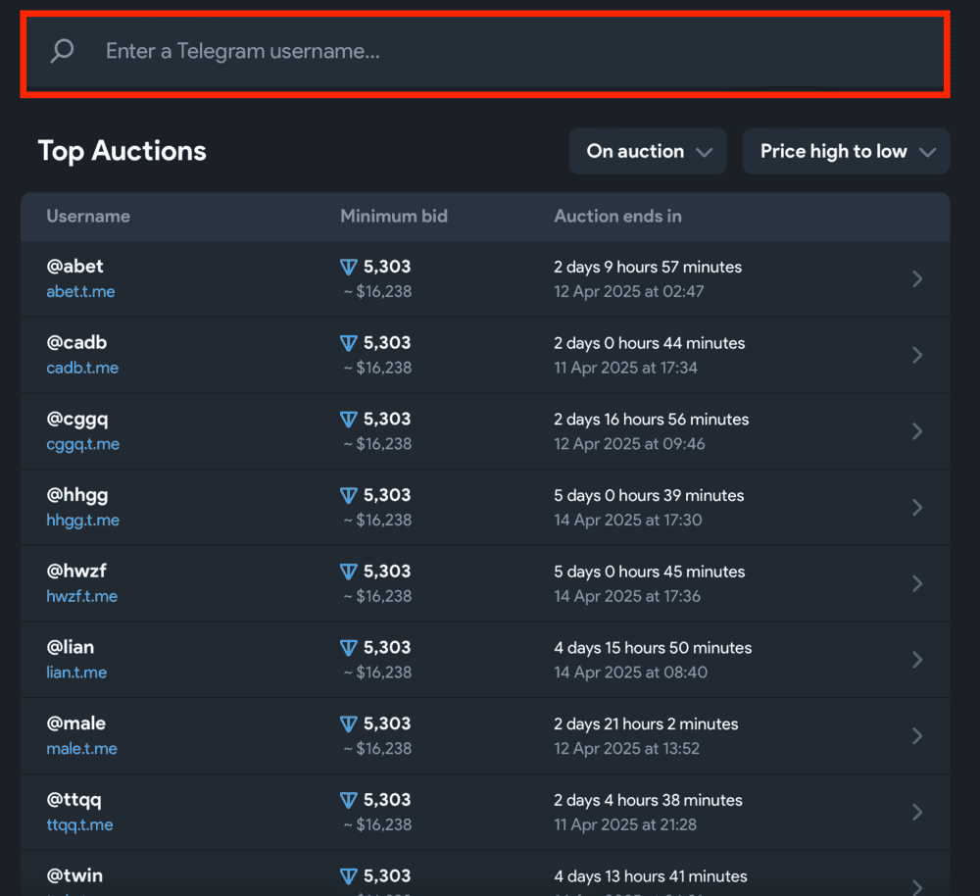The height and width of the screenshot is (896, 980).
Task: Click '2 days 21 hours 2 minutes' text
Action: [x=646, y=724]
